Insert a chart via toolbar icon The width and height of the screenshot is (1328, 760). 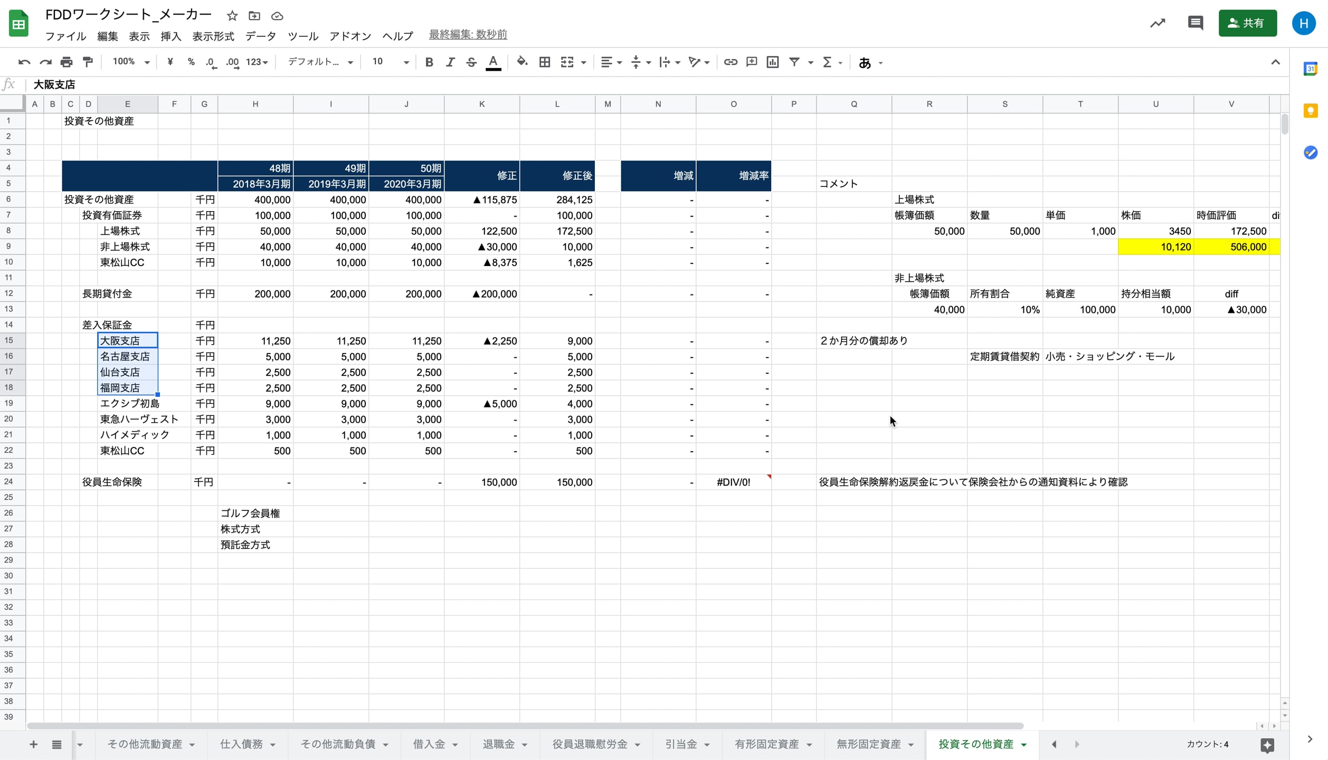pos(772,62)
